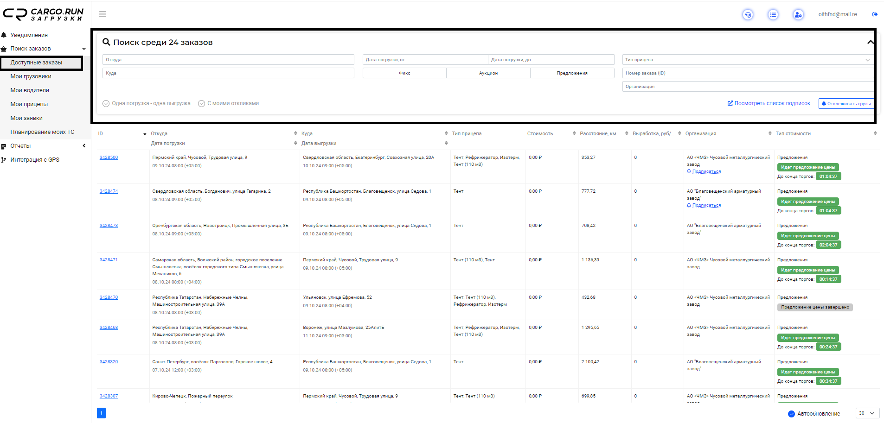The image size is (884, 423).
Task: Open the list icon in the header
Action: tap(773, 15)
